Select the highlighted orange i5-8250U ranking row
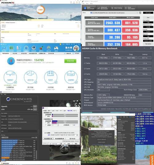Screen dimensions: 154x165 (x=18, y=158)
